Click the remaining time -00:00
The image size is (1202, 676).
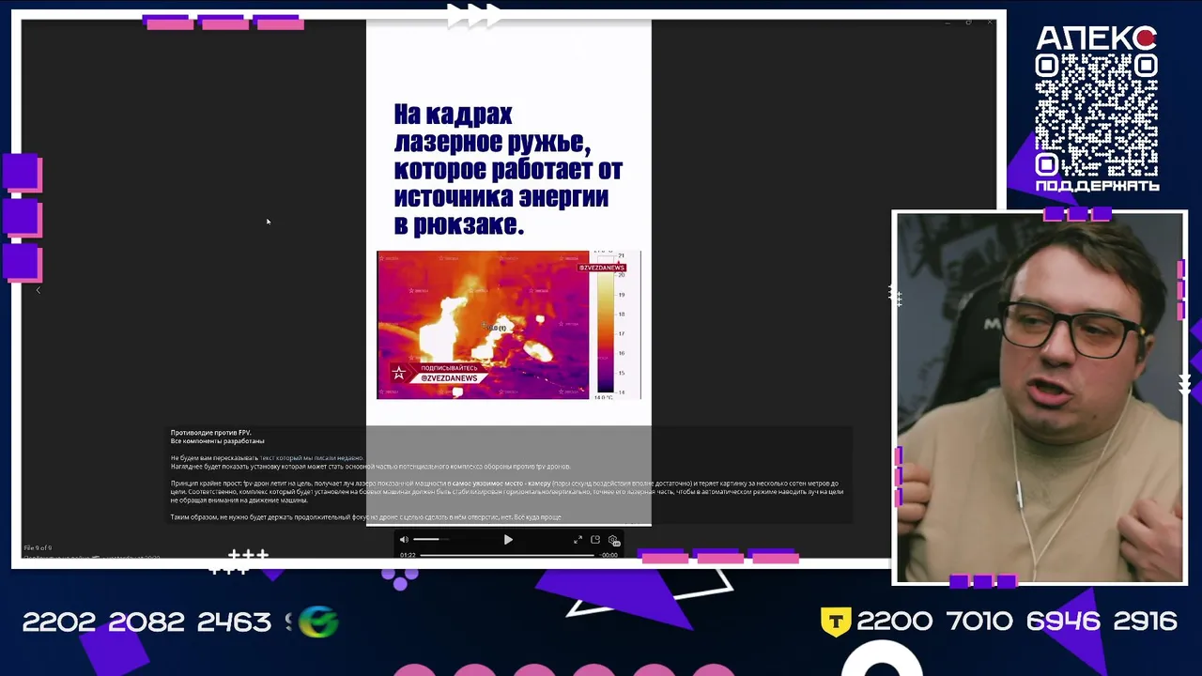[x=609, y=555]
